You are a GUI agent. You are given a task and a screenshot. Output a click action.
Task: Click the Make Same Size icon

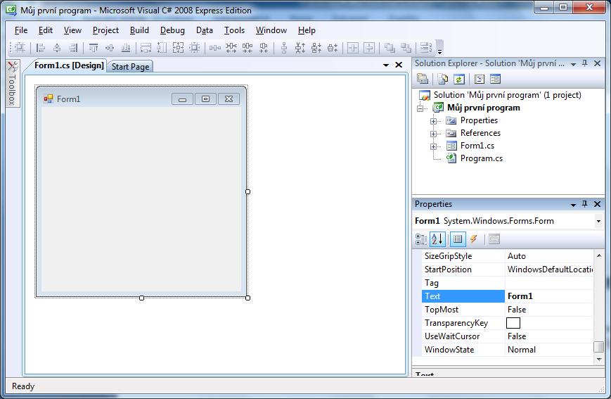point(178,48)
